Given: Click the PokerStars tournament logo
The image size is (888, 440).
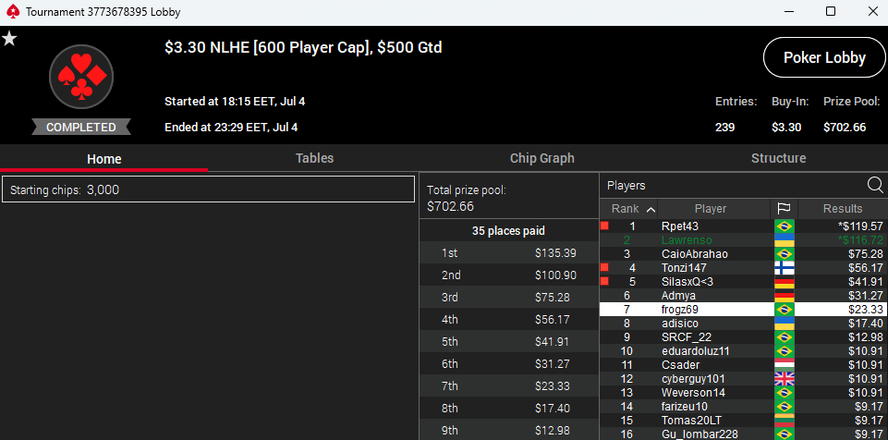Looking at the screenshot, I should (x=81, y=77).
